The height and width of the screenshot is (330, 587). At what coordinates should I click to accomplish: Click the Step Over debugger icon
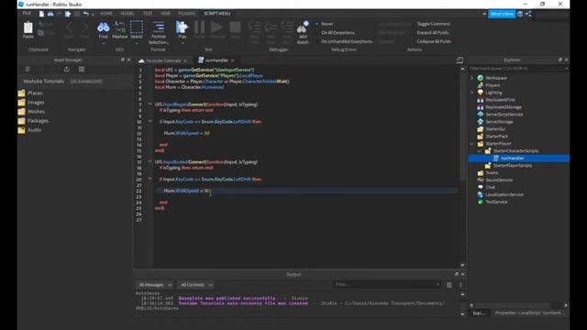(271, 27)
